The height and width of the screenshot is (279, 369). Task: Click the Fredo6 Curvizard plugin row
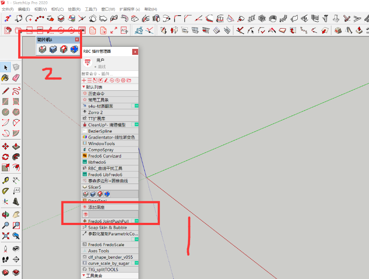110,156
